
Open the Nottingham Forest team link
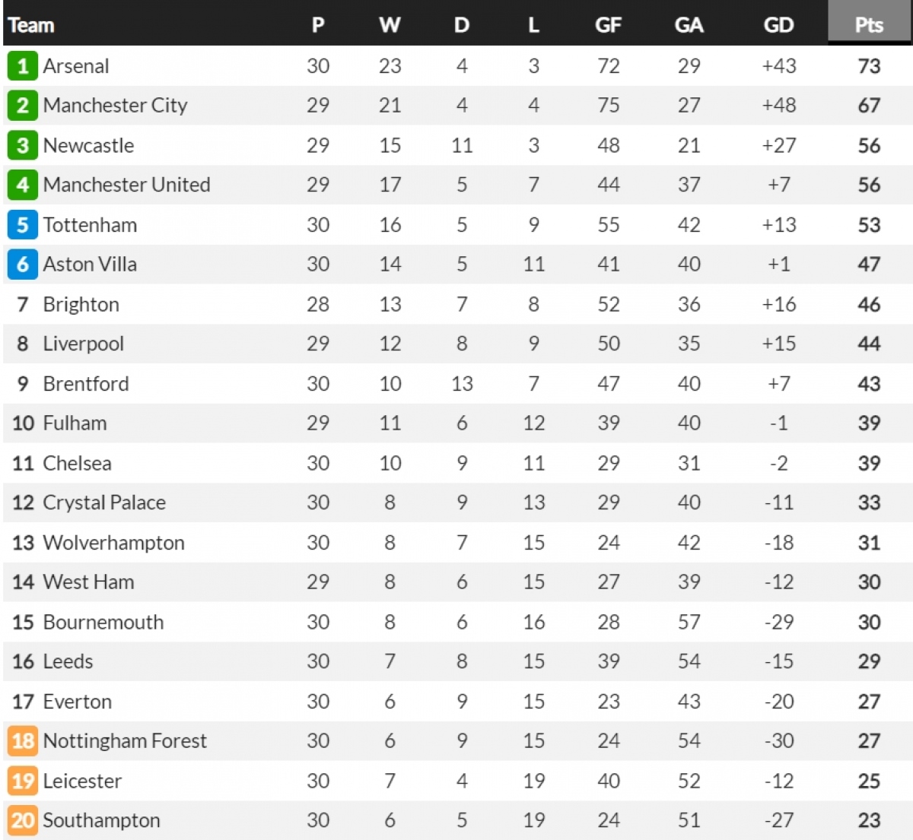(x=125, y=741)
